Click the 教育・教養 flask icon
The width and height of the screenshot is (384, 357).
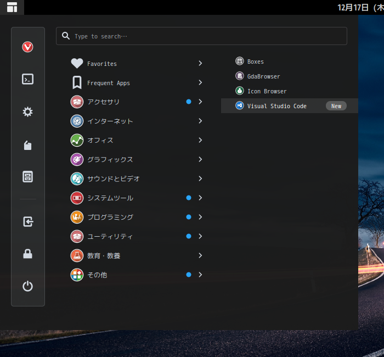click(77, 255)
